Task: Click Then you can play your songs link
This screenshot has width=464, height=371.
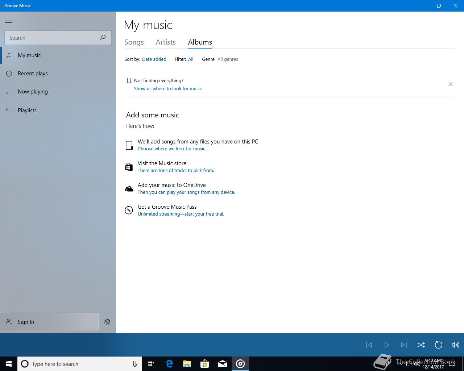Action: [x=186, y=192]
